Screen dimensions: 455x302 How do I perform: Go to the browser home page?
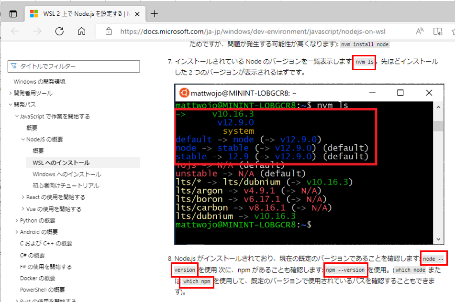(81, 32)
